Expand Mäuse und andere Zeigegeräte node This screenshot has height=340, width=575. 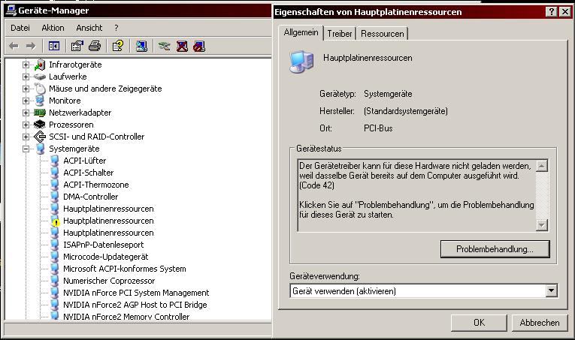[x=26, y=89]
